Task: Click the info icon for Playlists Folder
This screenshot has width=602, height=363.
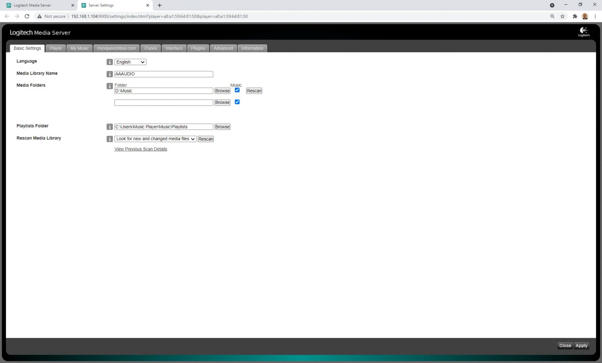Action: click(109, 127)
